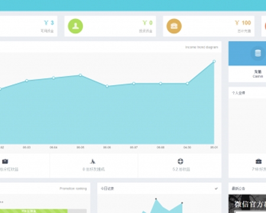Select the 06-05 data point on income chart
Screen dimensions: 266x213
(x=80, y=75)
